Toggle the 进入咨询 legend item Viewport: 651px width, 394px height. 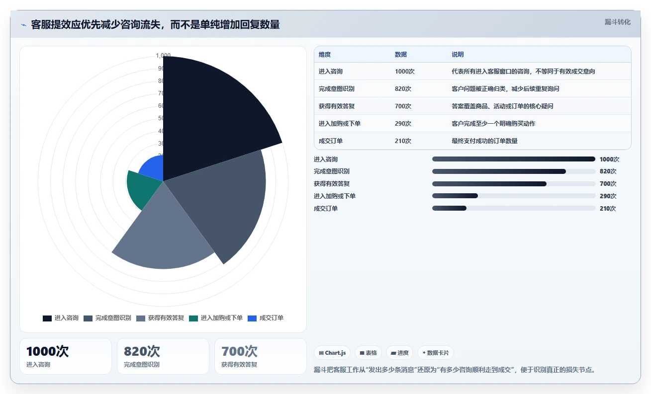(x=61, y=318)
